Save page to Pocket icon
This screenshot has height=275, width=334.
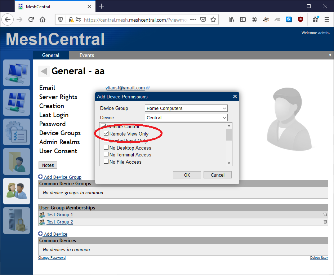coord(203,19)
